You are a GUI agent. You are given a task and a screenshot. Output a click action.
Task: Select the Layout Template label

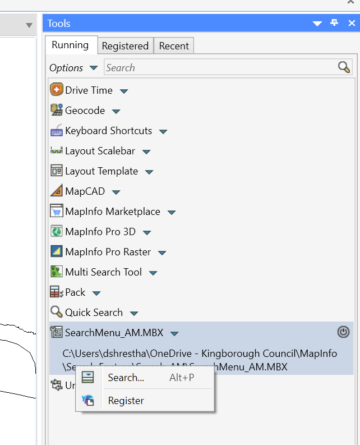coord(101,171)
